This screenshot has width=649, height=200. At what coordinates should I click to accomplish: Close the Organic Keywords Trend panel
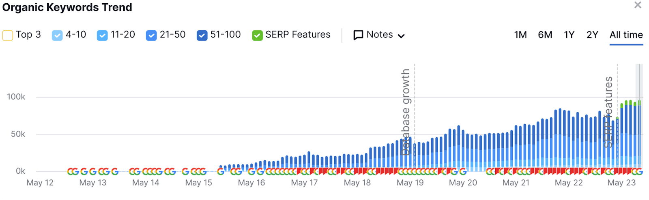click(x=638, y=5)
